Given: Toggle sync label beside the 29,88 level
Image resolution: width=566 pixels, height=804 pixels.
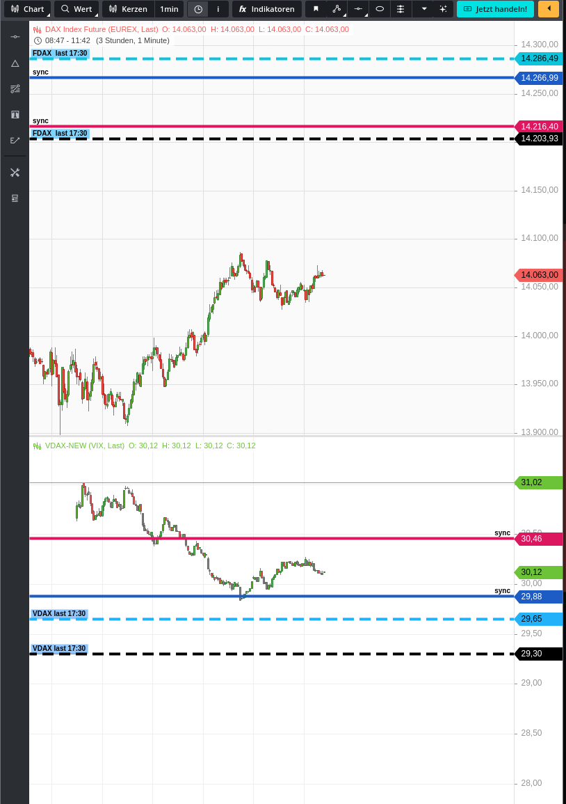Looking at the screenshot, I should (x=502, y=590).
